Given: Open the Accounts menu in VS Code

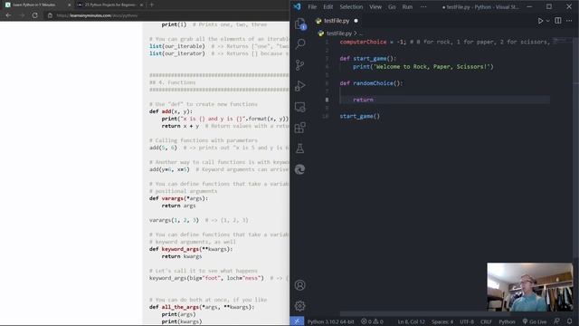Looking at the screenshot, I should [299, 285].
